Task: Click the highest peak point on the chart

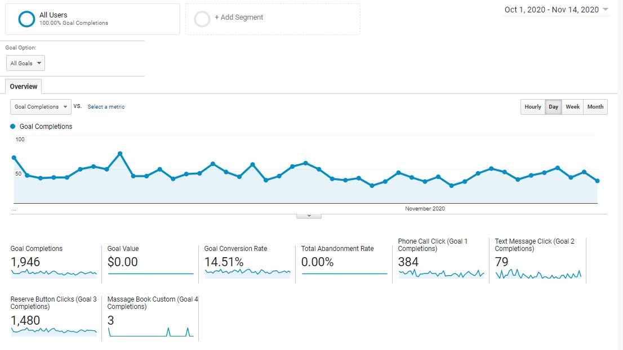Action: click(120, 153)
